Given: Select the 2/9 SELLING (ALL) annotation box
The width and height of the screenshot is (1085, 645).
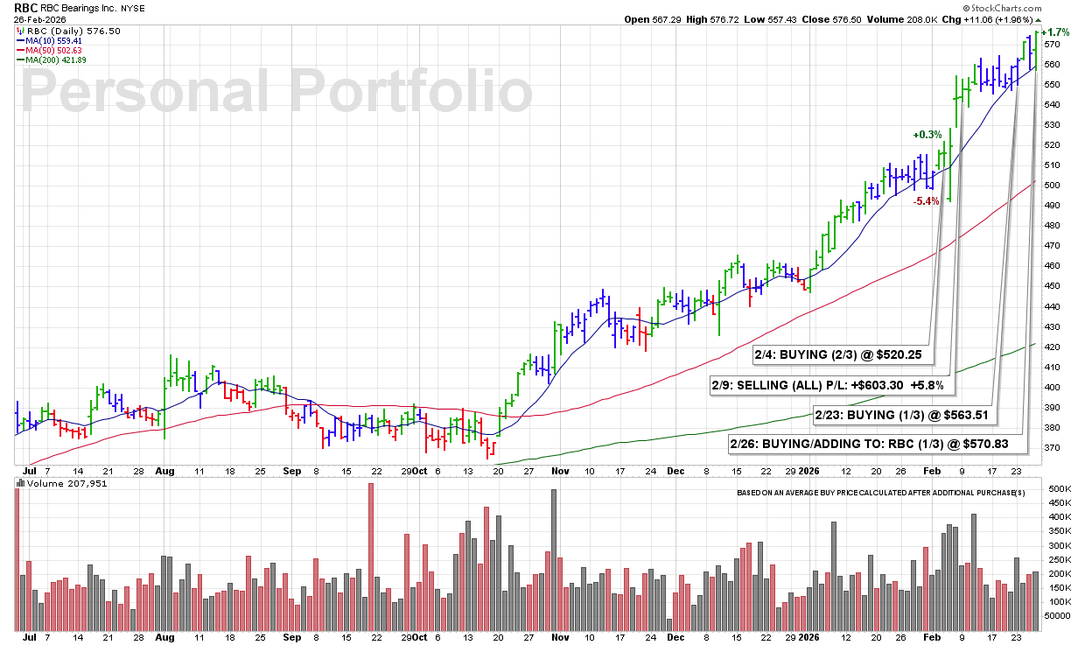Looking at the screenshot, I should tap(828, 385).
